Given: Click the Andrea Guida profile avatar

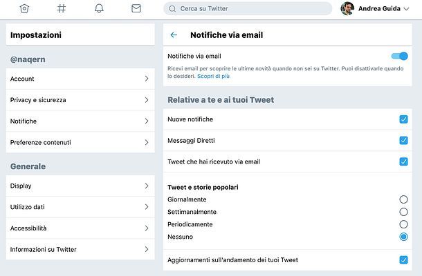Looking at the screenshot, I should pos(347,9).
